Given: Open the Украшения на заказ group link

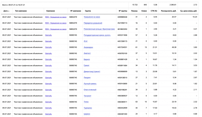Looking at the screenshot, I should point(92,17).
